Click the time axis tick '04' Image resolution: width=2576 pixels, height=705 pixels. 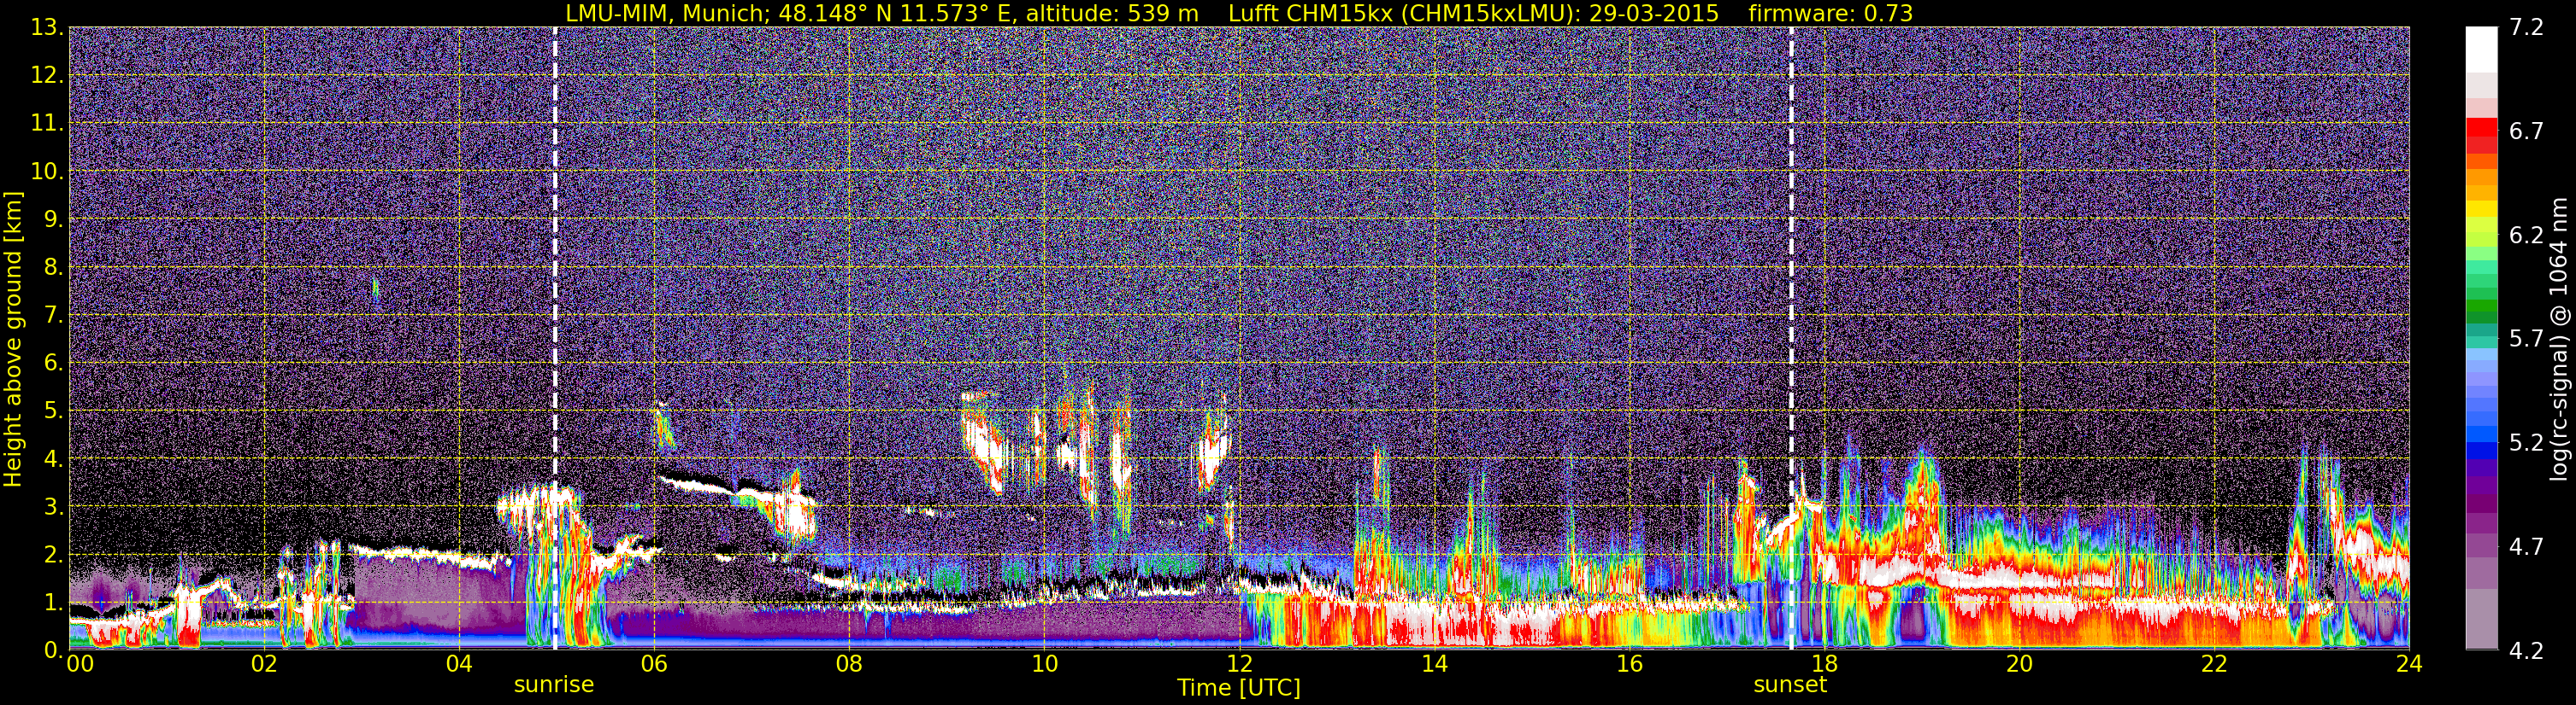tap(459, 664)
